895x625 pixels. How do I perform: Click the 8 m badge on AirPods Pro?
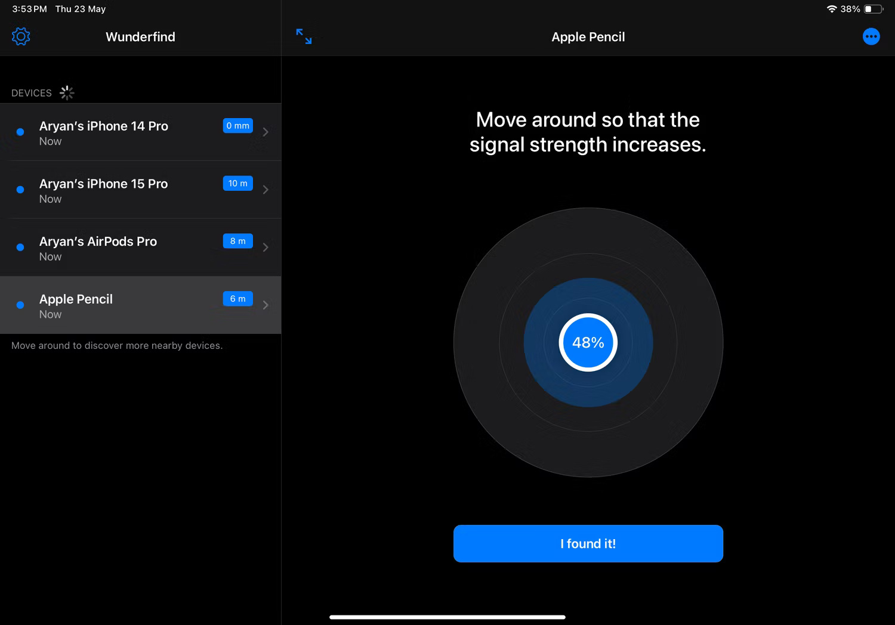[x=237, y=241]
